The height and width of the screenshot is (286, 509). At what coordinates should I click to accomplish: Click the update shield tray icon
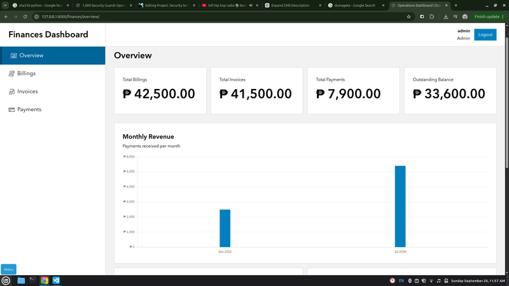coord(424,280)
